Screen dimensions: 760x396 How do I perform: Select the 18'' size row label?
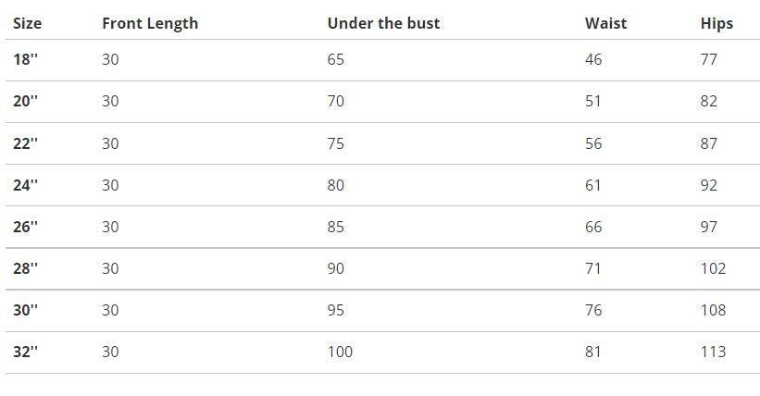point(25,60)
